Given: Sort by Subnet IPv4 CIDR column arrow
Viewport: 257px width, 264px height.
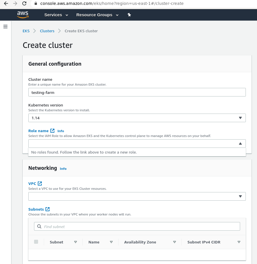Looking at the screenshot, I should pos(239,242).
